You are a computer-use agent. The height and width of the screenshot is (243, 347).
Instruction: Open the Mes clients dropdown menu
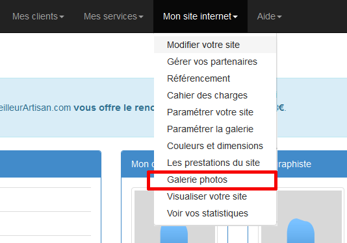38,17
